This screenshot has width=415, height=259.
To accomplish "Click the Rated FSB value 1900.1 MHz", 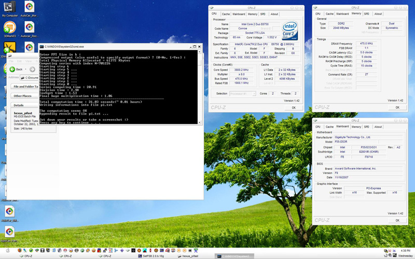I will [241, 83].
